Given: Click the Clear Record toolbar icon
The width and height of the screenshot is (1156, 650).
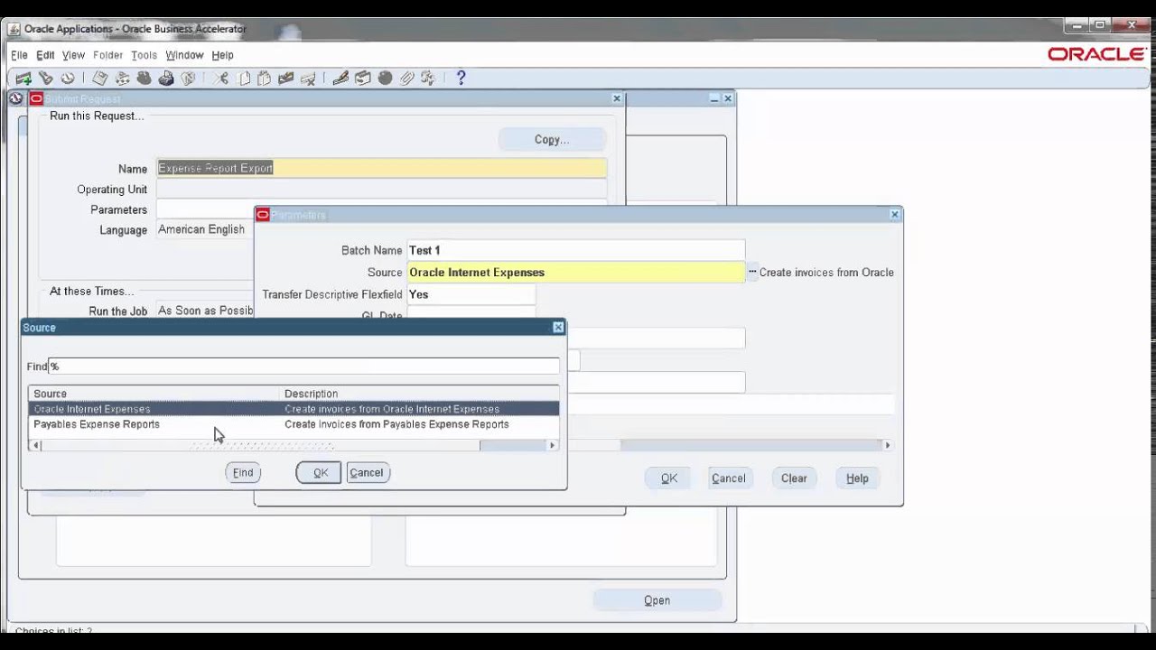Looking at the screenshot, I should (286, 79).
